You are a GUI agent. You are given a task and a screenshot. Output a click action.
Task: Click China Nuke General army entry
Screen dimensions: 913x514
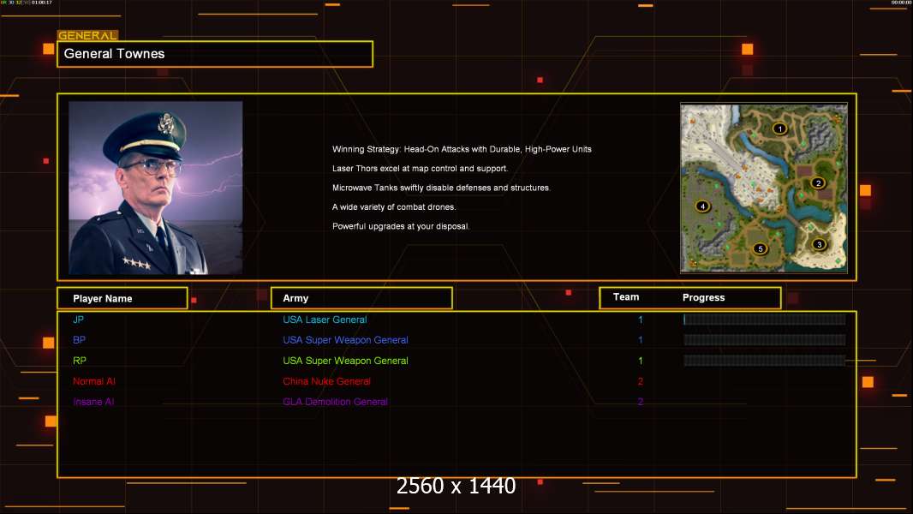pyautogui.click(x=326, y=381)
